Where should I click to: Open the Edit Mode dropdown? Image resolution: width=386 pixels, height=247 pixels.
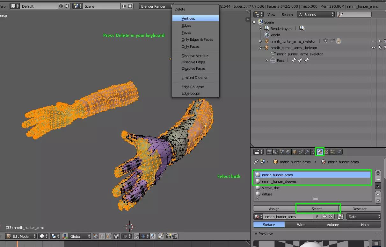pos(21,236)
